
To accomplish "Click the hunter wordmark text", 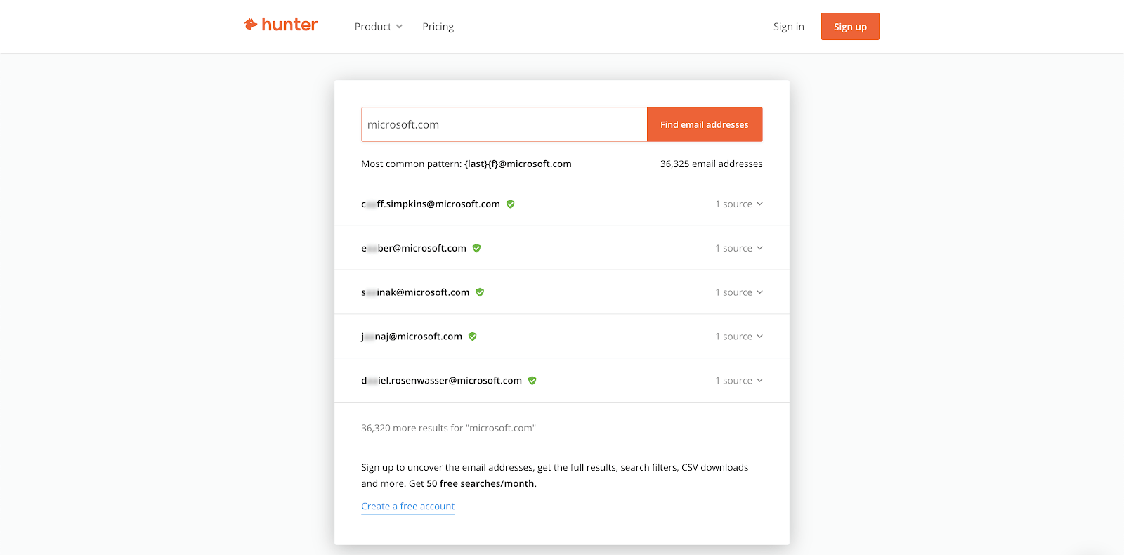I will click(289, 25).
